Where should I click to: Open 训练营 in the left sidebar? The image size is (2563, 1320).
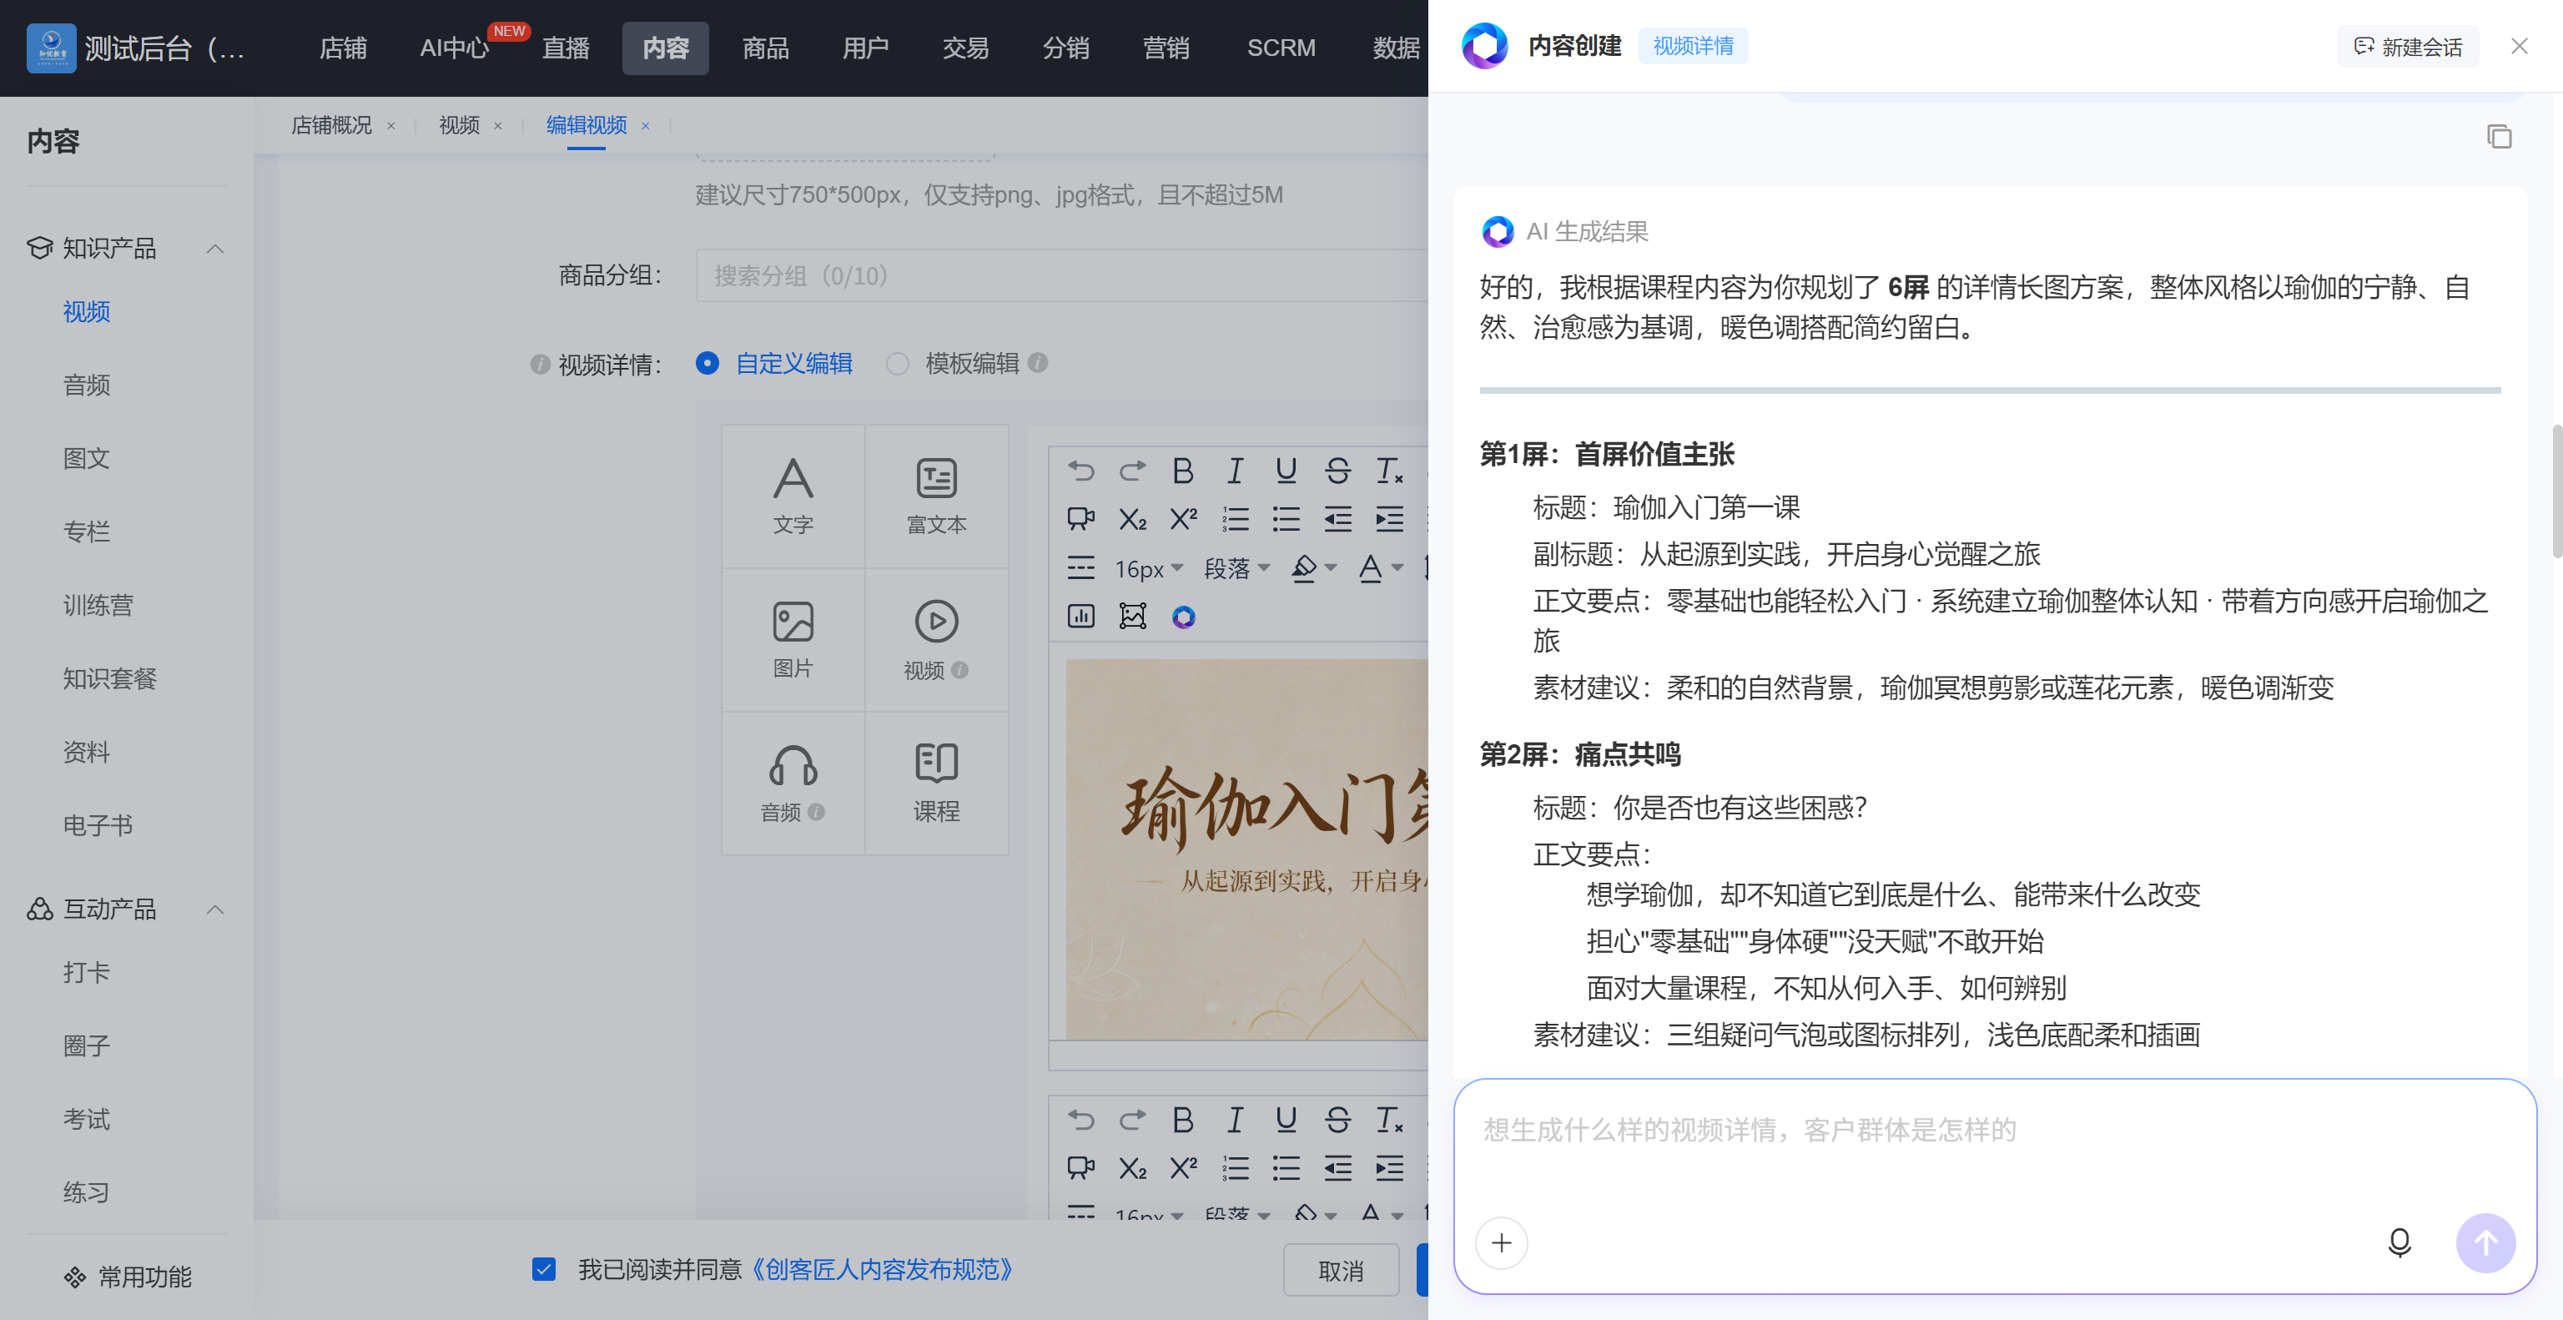(98, 605)
